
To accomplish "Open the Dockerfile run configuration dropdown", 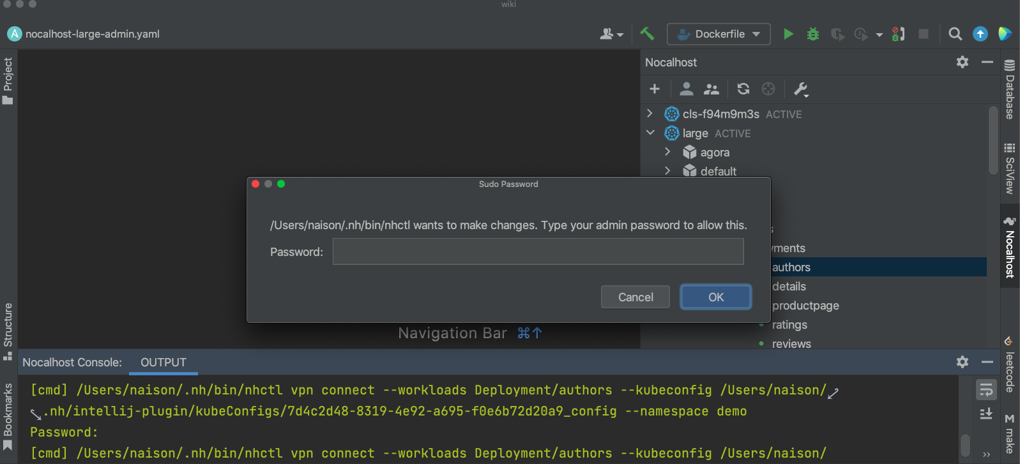I will pos(719,34).
